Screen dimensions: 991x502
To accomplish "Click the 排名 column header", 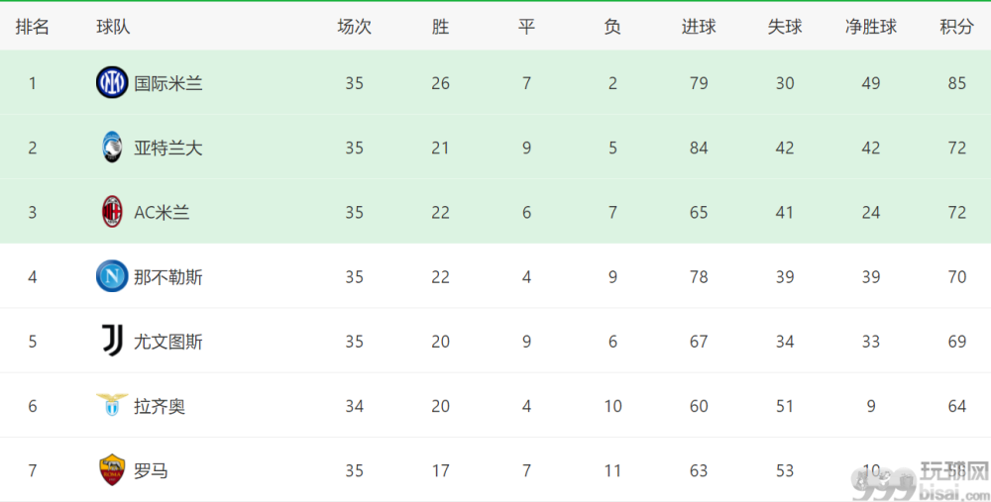I will point(33,27).
